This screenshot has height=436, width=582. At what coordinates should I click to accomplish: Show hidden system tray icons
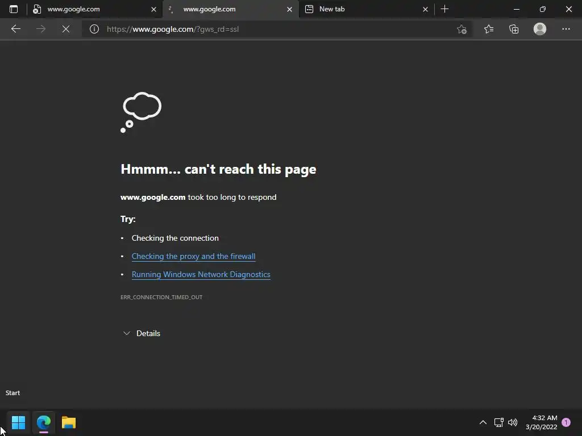point(483,422)
